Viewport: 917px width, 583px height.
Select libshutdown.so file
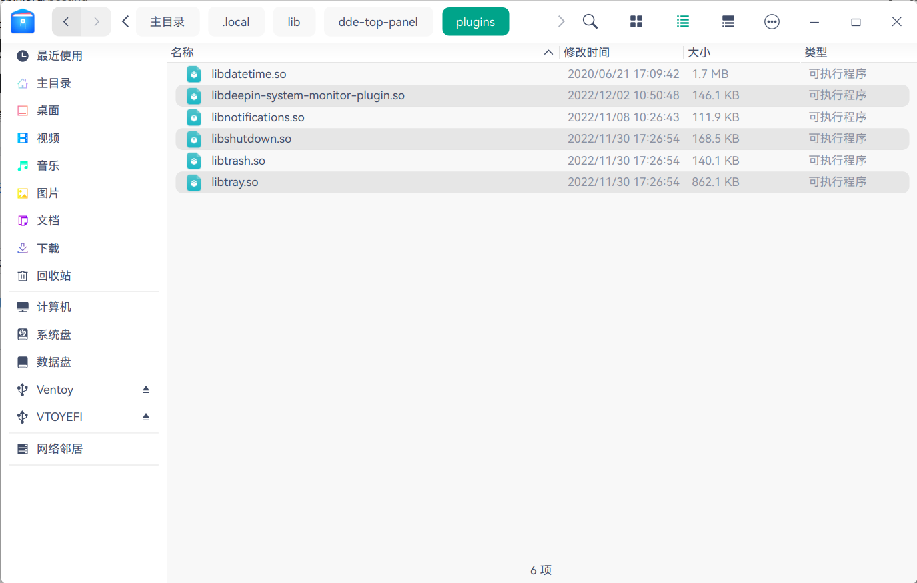click(542, 139)
